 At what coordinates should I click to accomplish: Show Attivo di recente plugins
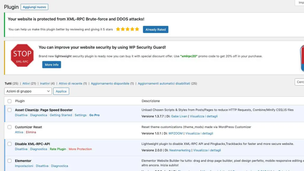point(71,83)
